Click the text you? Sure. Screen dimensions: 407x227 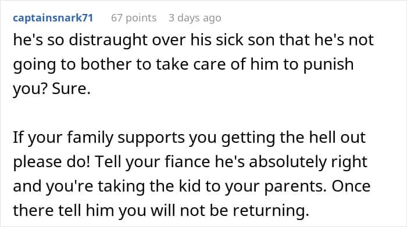[x=52, y=89]
